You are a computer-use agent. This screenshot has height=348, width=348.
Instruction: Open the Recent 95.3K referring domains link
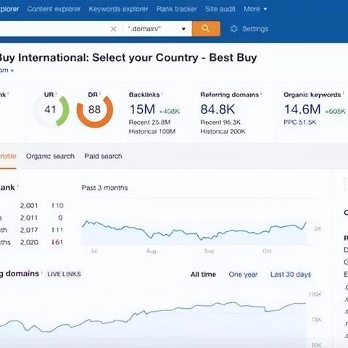(220, 123)
